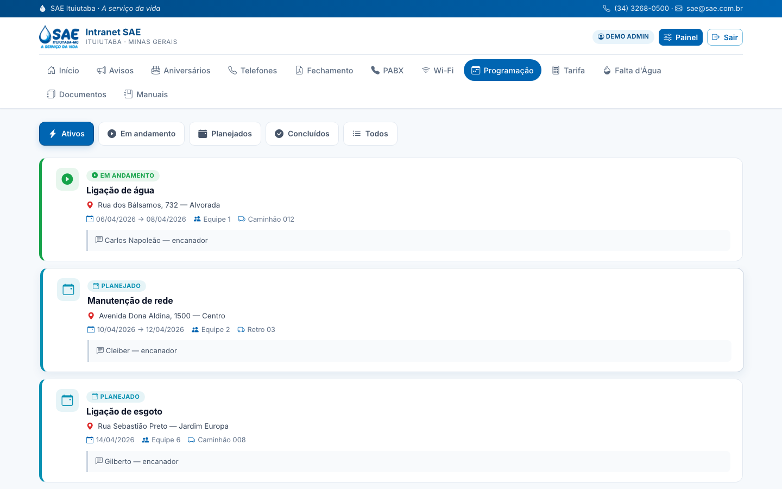Click the comment icon beside Cleiber

tap(100, 350)
